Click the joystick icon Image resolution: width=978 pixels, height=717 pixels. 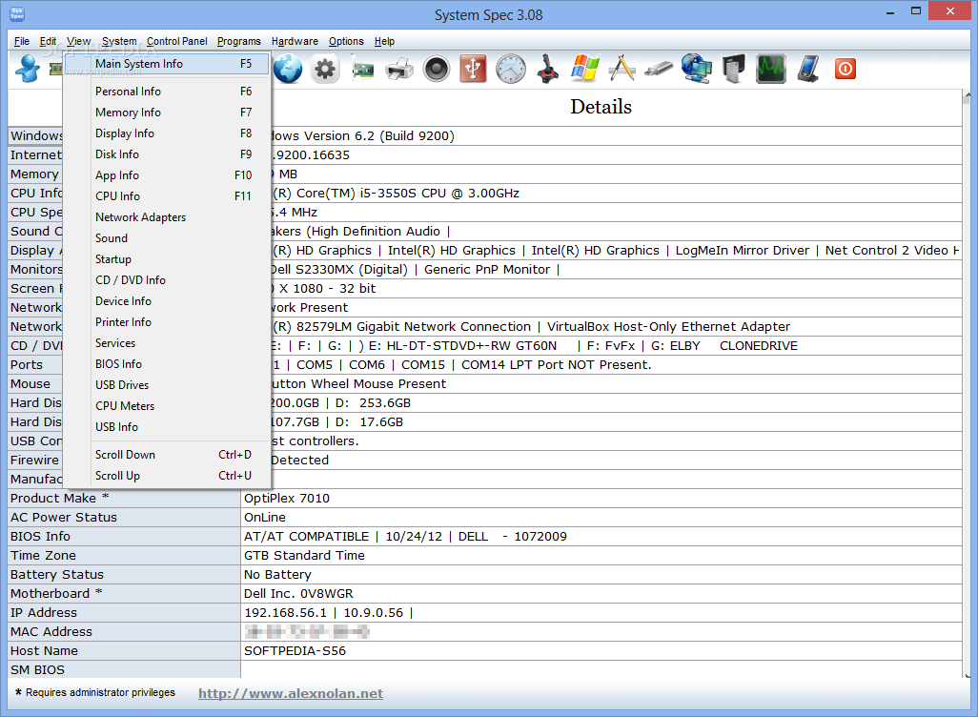(x=548, y=69)
